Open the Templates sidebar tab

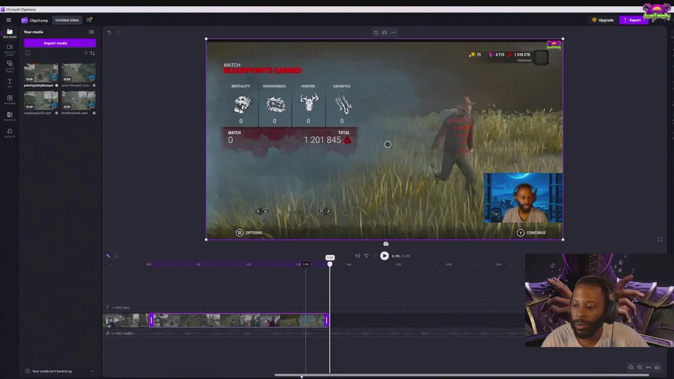tap(9, 99)
